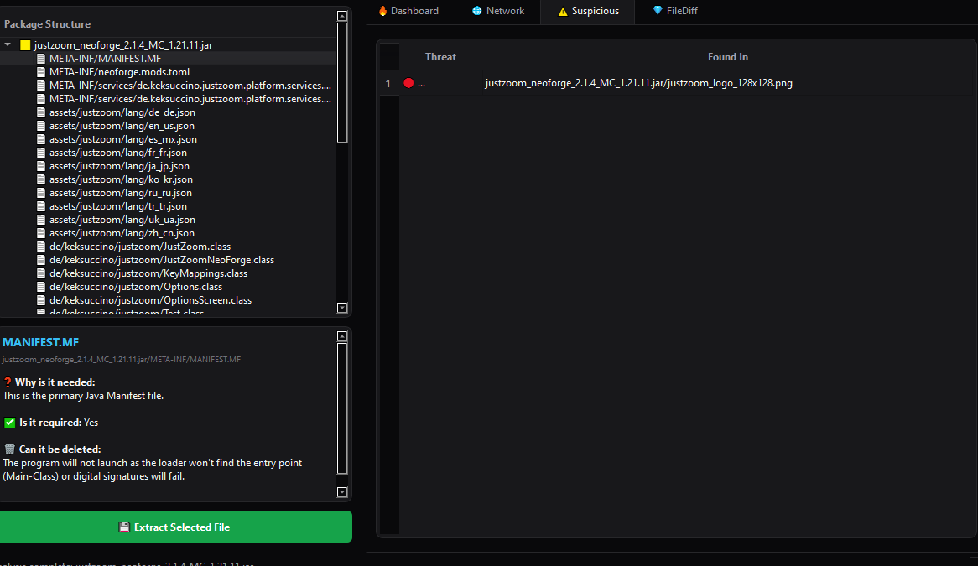Select assets/justzoom/lang/fr_fr.json
The height and width of the screenshot is (566, 978).
tap(118, 153)
